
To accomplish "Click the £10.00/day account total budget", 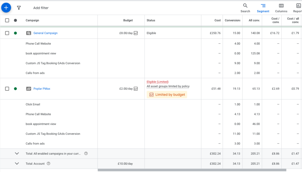I will (125, 164).
